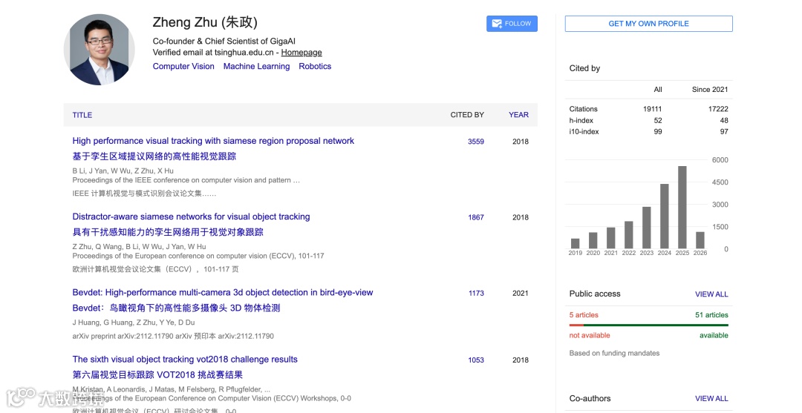Viewport: 802px width, 413px height.
Task: Select the Computer Vision interest tag
Action: pos(183,67)
